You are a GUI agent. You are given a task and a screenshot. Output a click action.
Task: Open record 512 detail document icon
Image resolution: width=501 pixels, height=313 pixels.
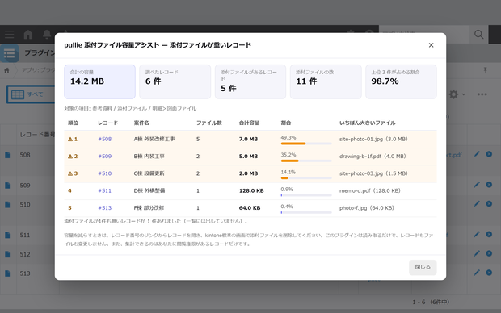(7, 254)
